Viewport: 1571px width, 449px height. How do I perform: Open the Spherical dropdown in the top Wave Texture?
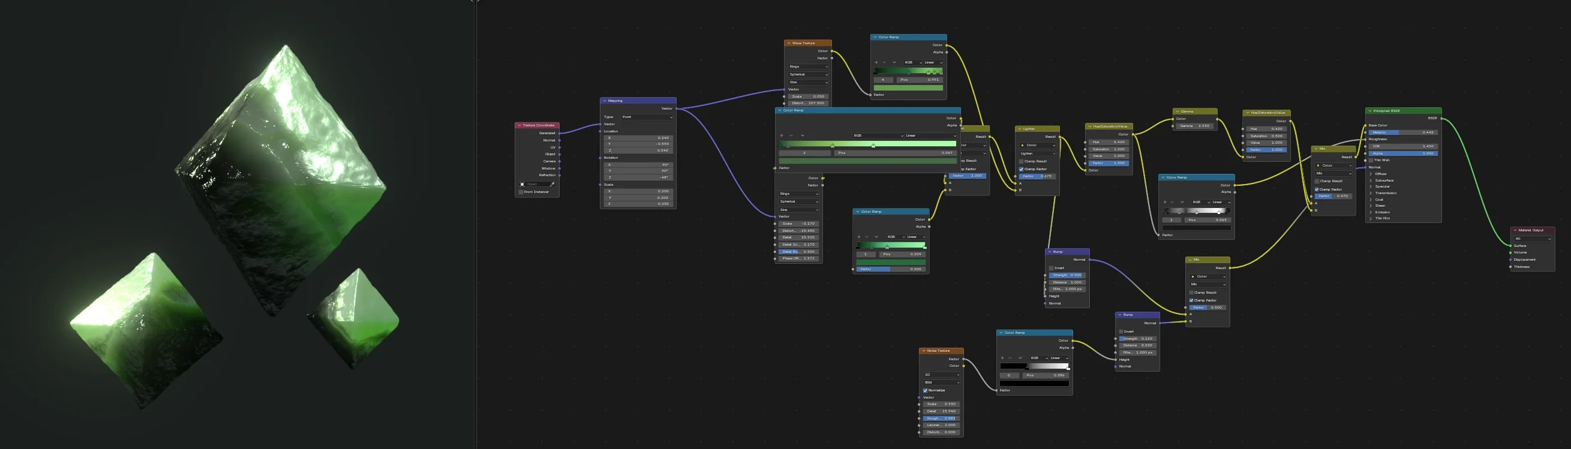click(808, 74)
